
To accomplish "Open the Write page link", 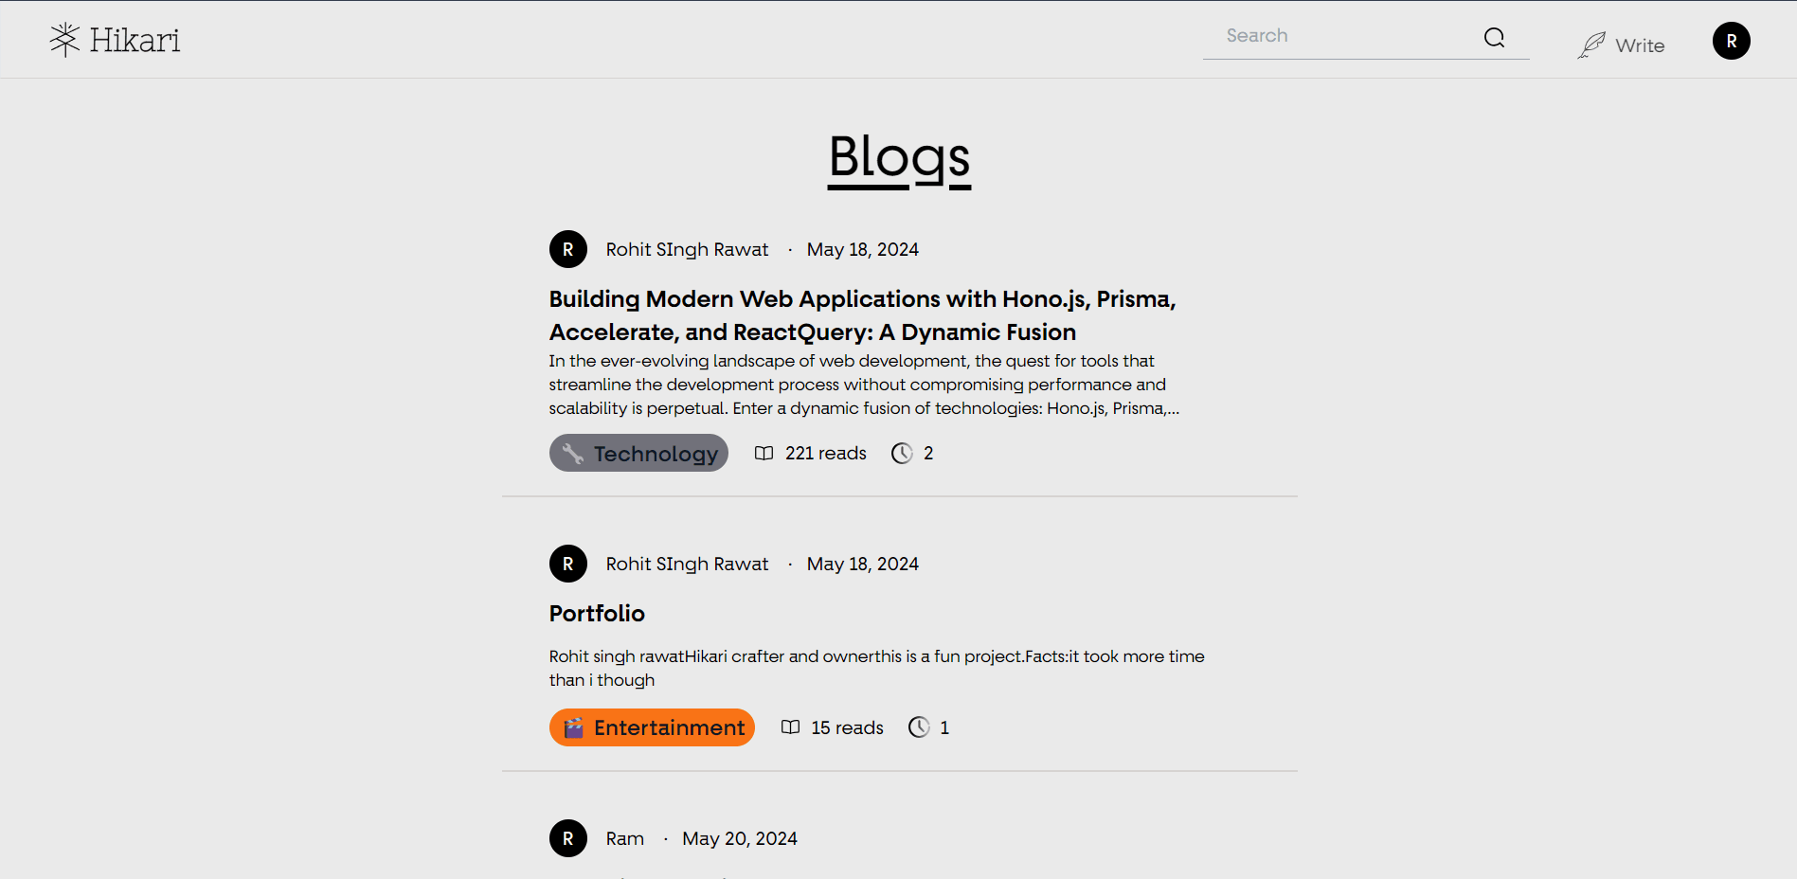I will click(1621, 45).
